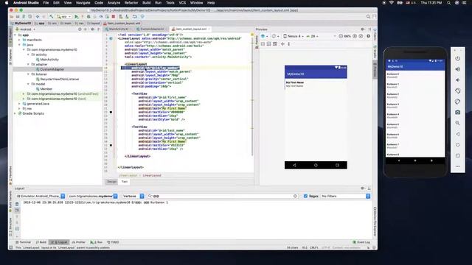
Task: Open the Refactor menu
Action: (x=131, y=3)
